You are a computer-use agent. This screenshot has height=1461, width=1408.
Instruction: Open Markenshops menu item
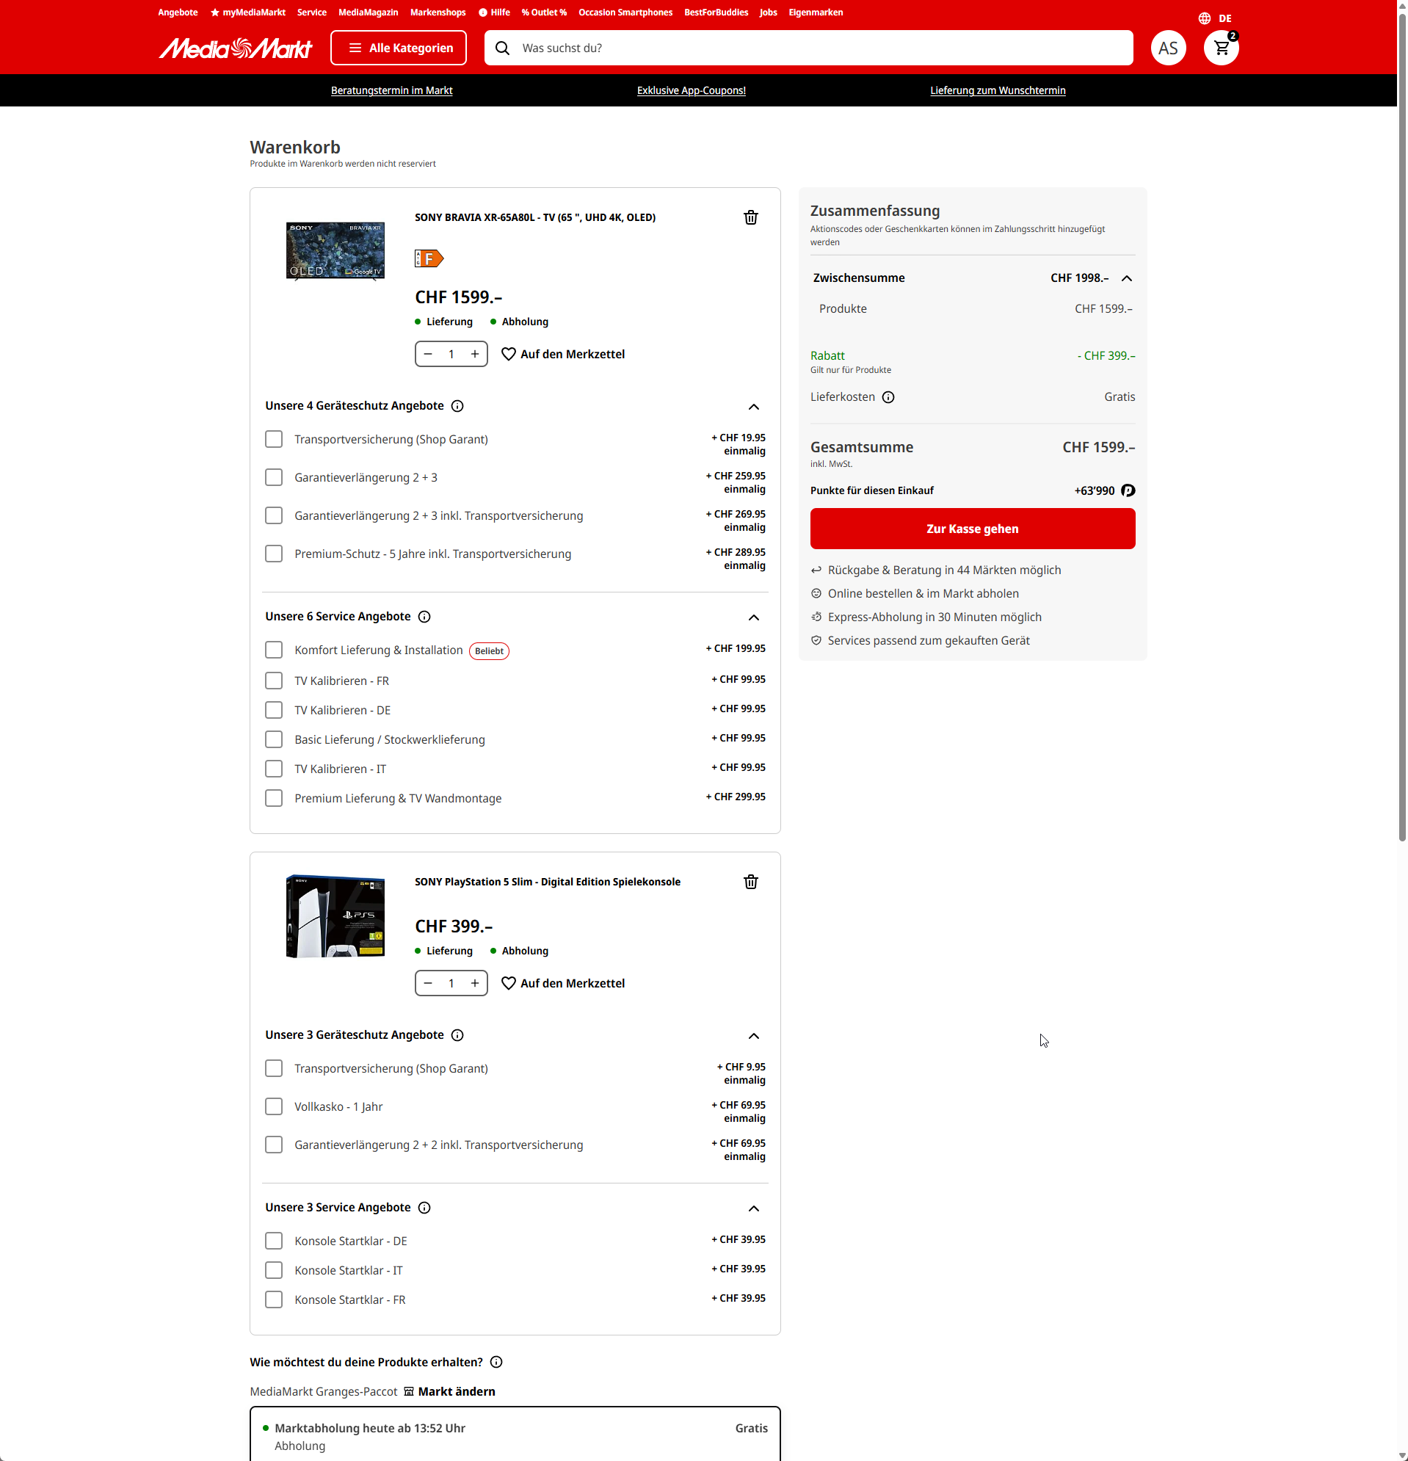pyautogui.click(x=438, y=12)
